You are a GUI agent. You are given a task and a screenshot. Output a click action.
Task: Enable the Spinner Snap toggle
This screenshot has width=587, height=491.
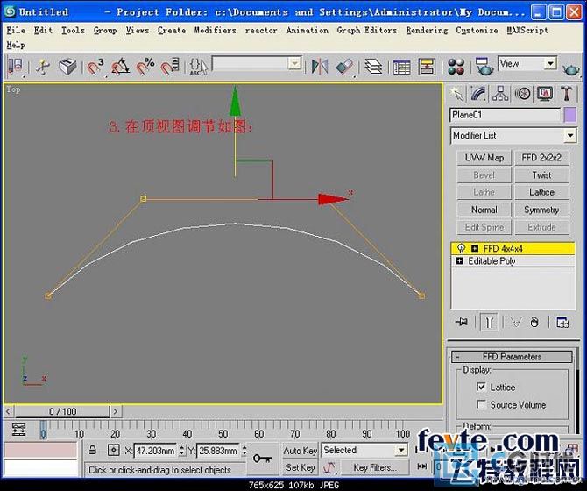170,67
